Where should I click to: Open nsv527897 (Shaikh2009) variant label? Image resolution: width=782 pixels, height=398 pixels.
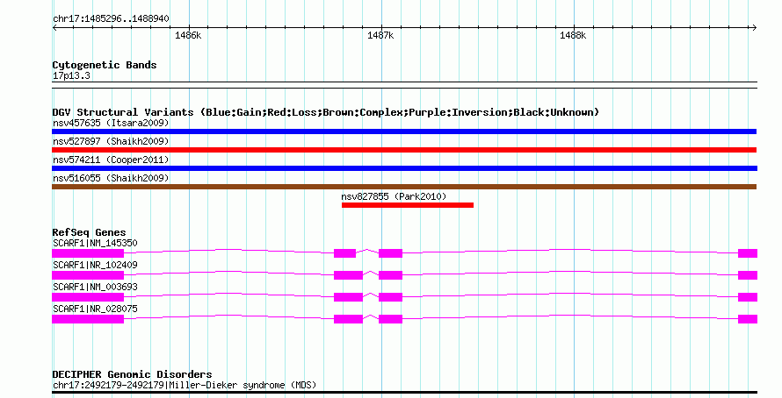111,141
